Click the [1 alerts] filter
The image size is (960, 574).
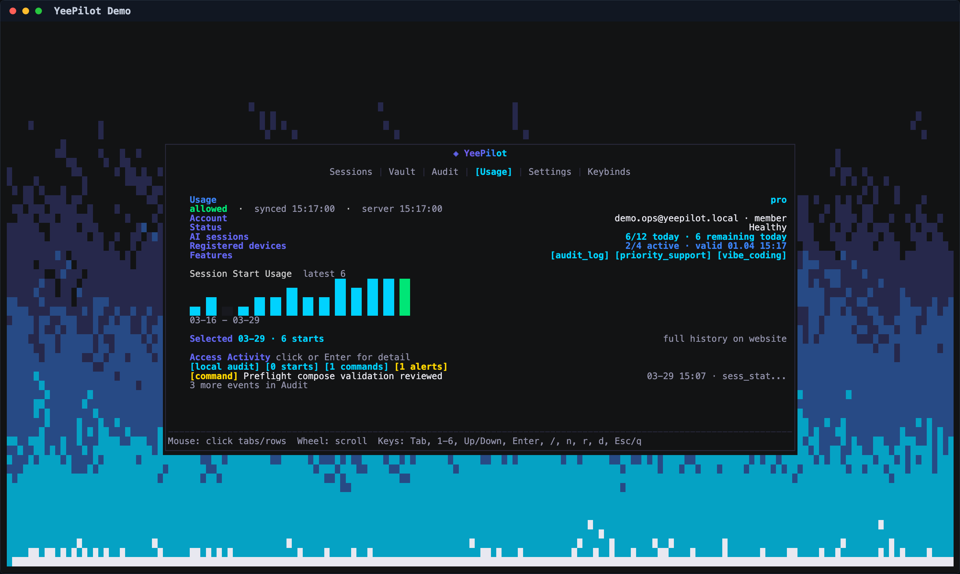pyautogui.click(x=421, y=367)
